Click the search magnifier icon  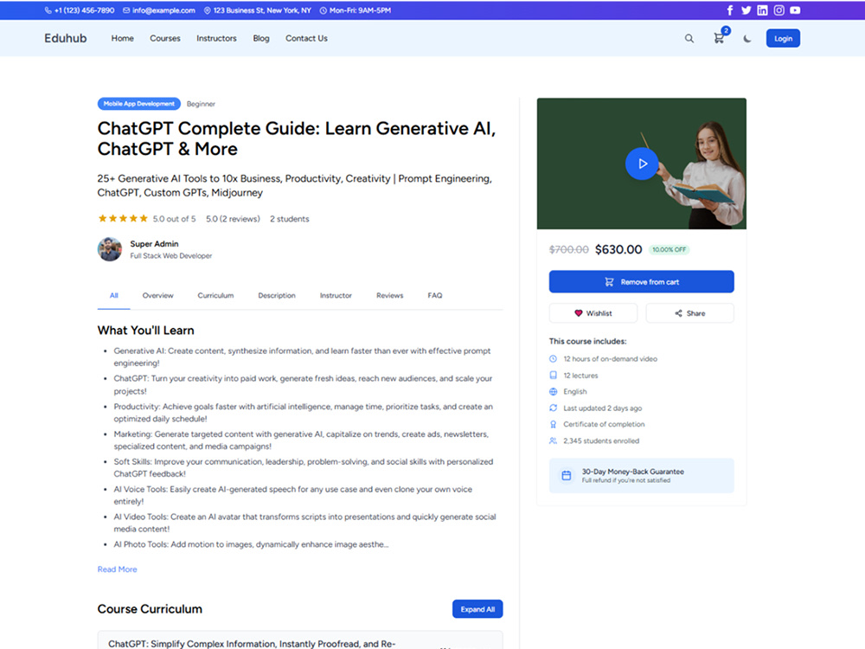689,39
